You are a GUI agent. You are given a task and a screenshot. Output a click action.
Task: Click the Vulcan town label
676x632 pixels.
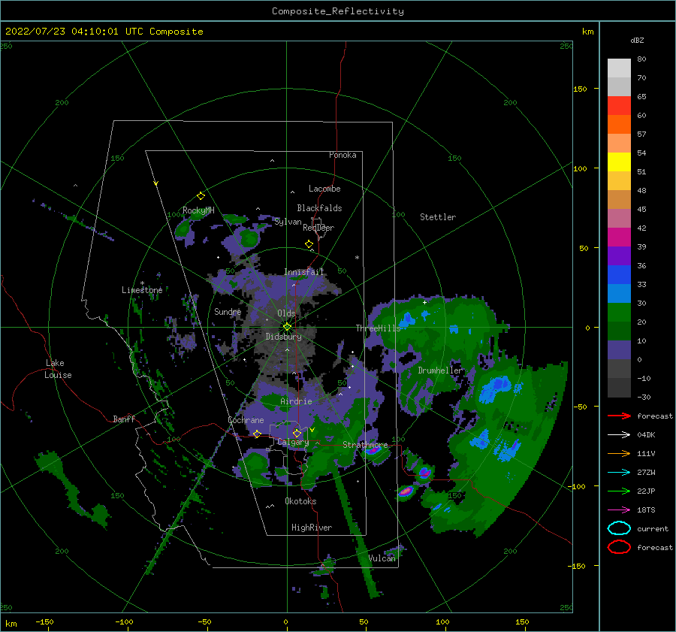(382, 558)
